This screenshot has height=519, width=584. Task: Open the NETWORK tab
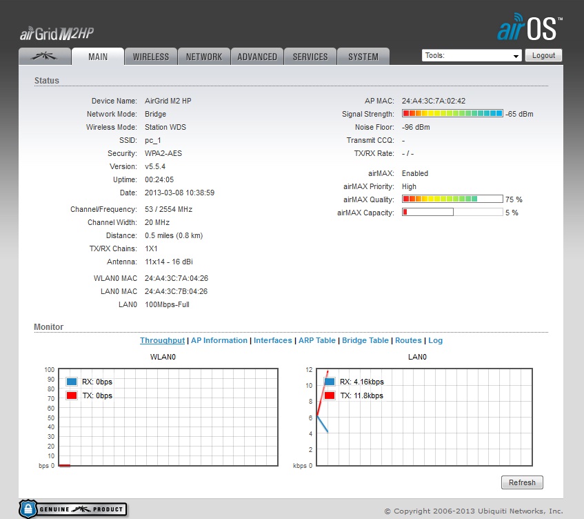click(203, 57)
